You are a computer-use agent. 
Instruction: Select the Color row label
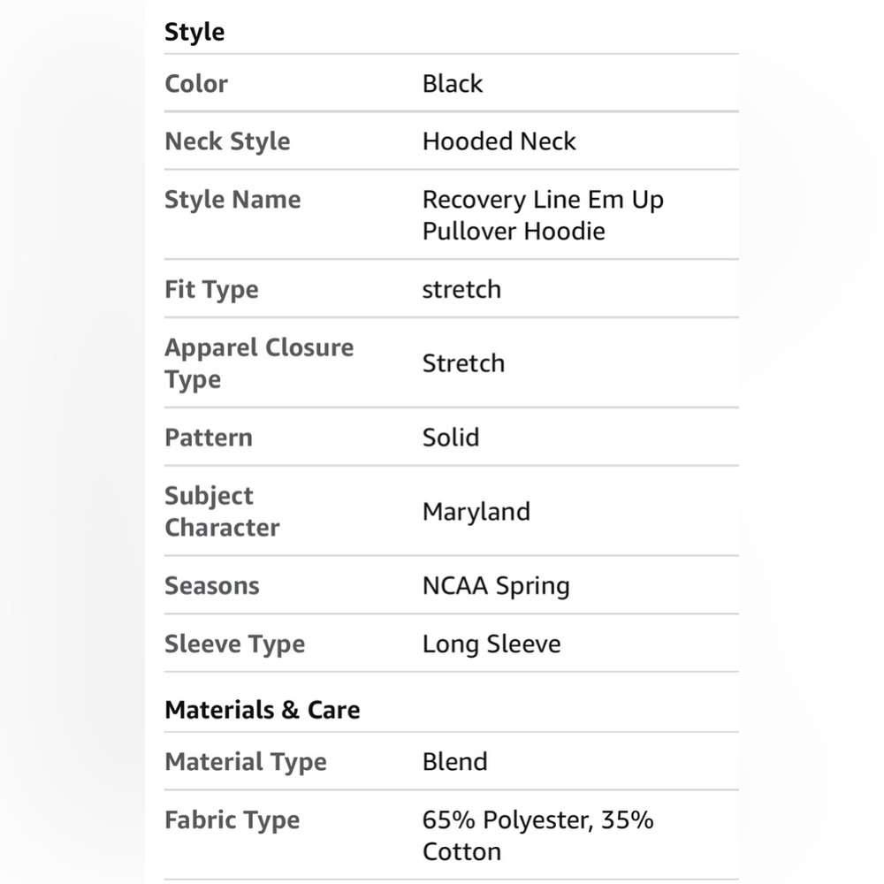[x=196, y=84]
